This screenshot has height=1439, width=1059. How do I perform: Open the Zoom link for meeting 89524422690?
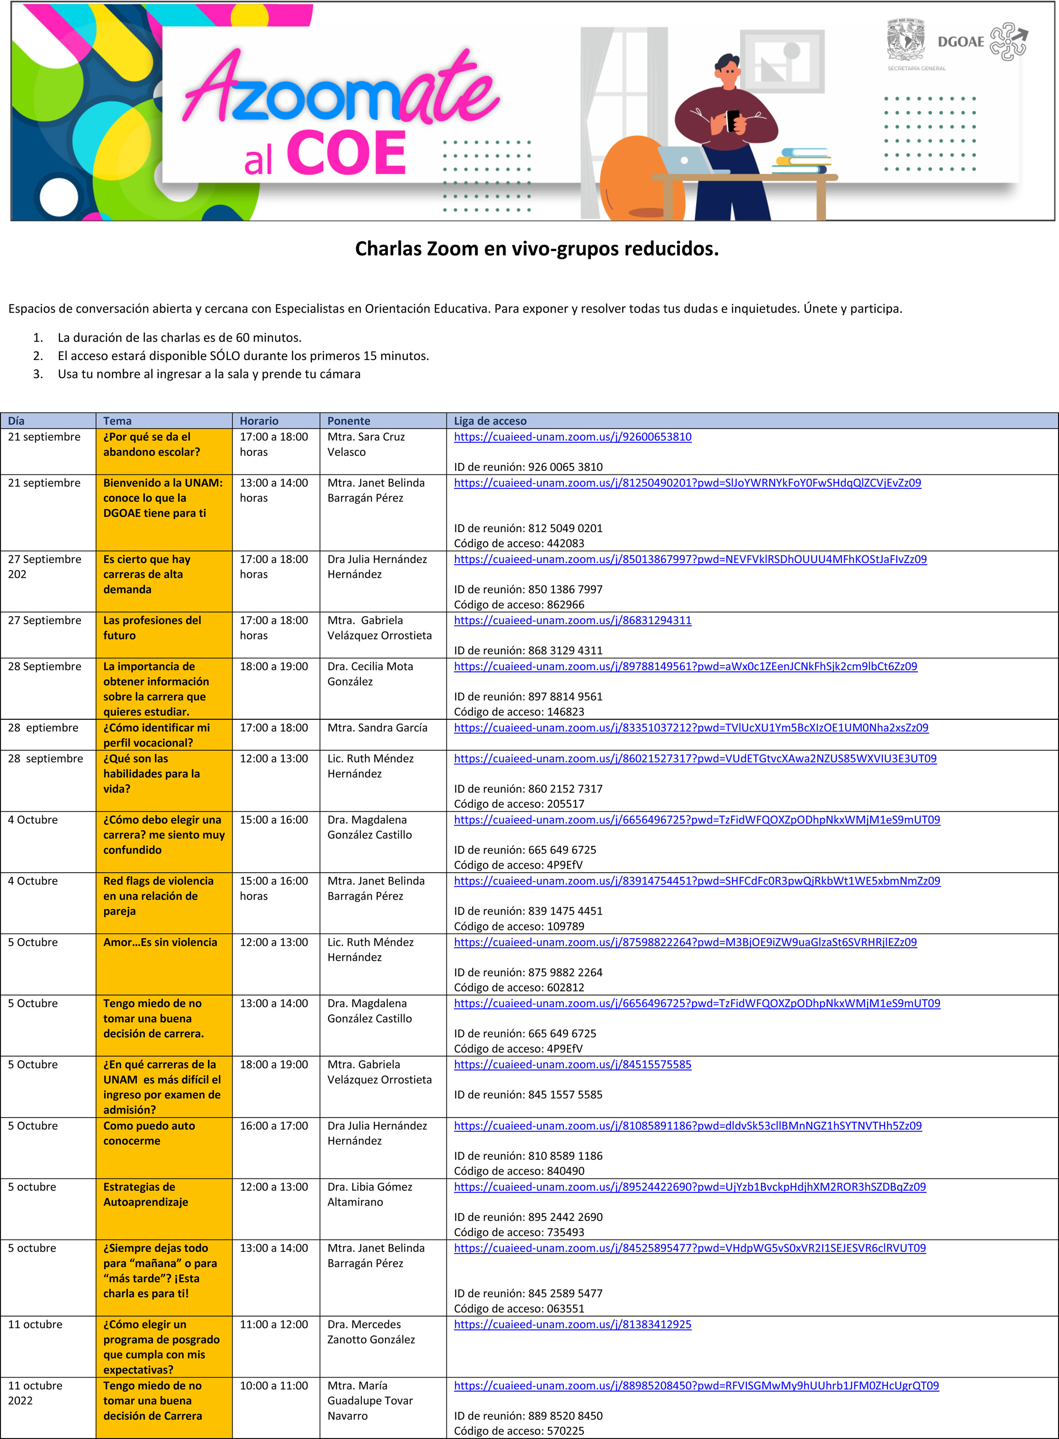tap(690, 1187)
